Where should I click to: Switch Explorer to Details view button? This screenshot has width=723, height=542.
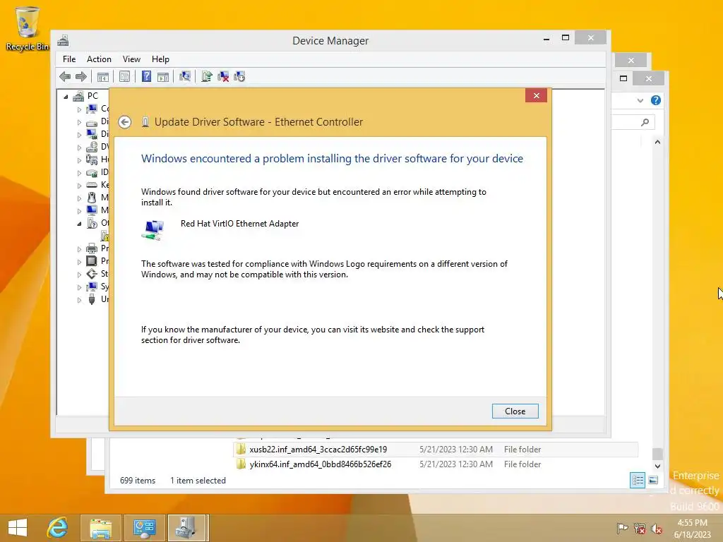(638, 480)
